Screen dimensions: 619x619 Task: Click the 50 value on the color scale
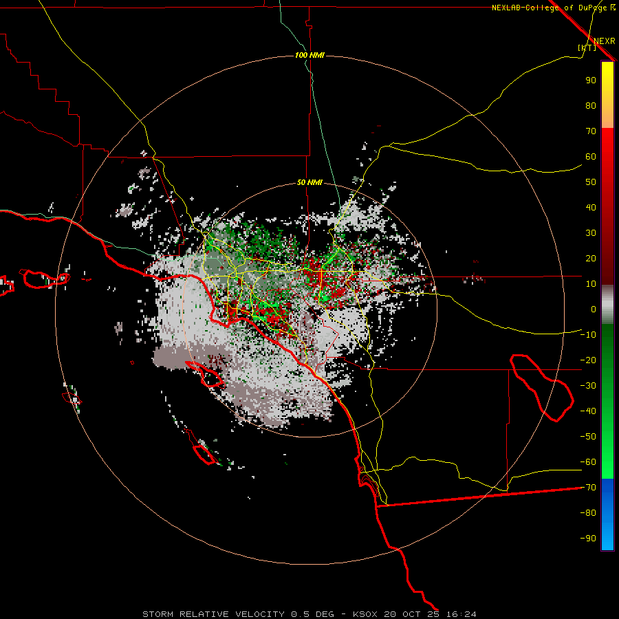(591, 182)
